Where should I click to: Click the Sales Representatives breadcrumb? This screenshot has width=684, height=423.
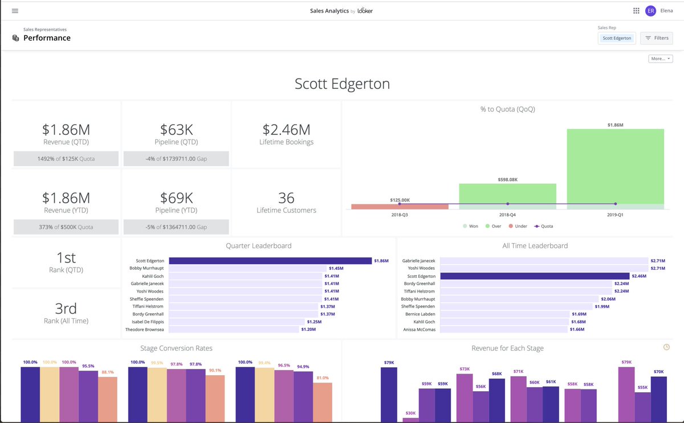(45, 29)
